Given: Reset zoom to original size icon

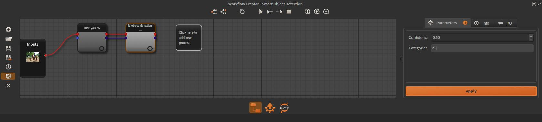Looking at the screenshot, I should click(x=307, y=12).
